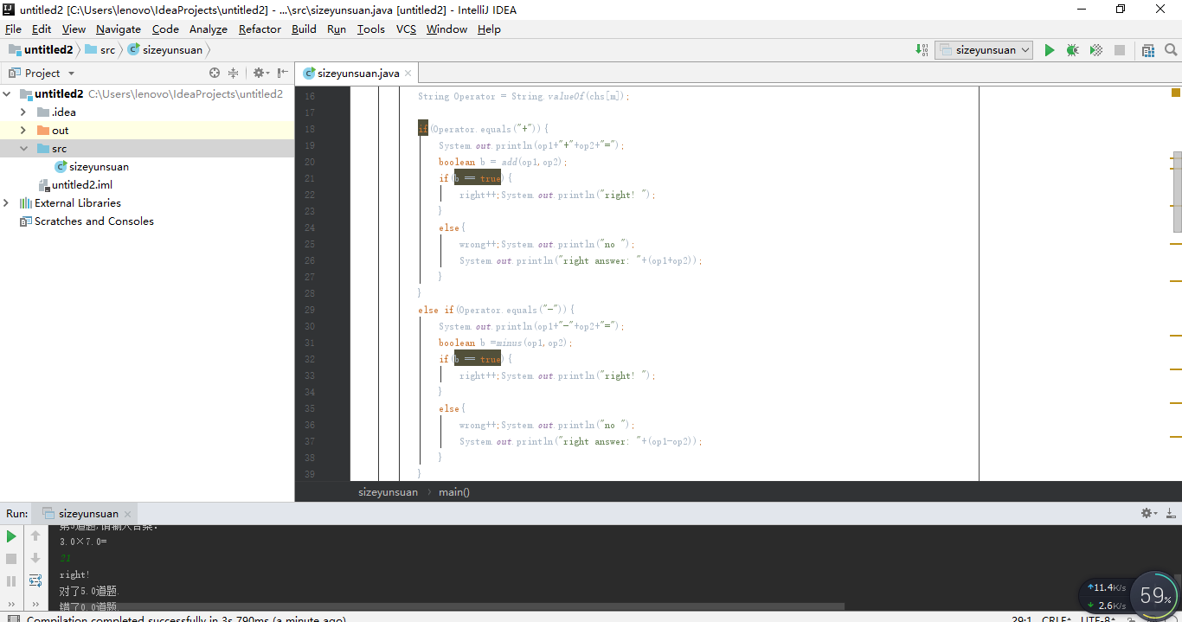Select untitled2.iml file in tree
Screen dimensions: 1182x622
[x=81, y=185]
